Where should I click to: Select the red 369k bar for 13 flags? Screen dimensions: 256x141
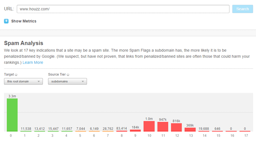coord(190,129)
